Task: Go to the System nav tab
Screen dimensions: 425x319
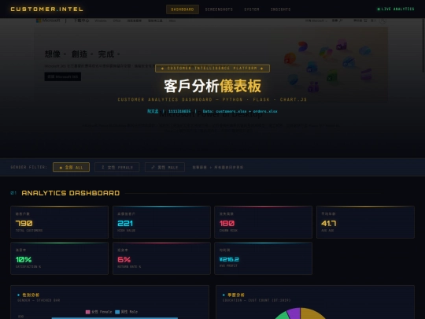Action: [252, 9]
